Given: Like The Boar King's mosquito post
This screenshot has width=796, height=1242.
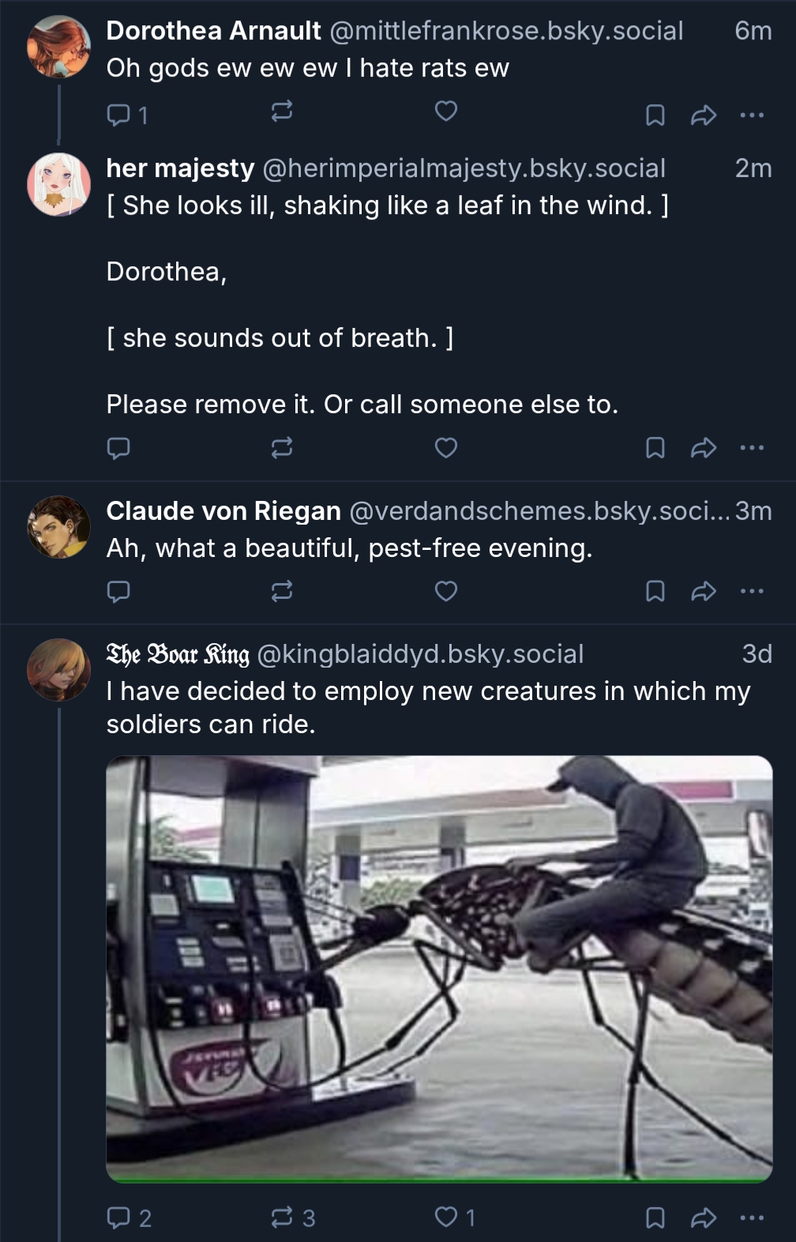Looking at the screenshot, I should click(x=446, y=1218).
